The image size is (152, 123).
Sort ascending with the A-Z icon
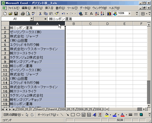(x=97, y=13)
